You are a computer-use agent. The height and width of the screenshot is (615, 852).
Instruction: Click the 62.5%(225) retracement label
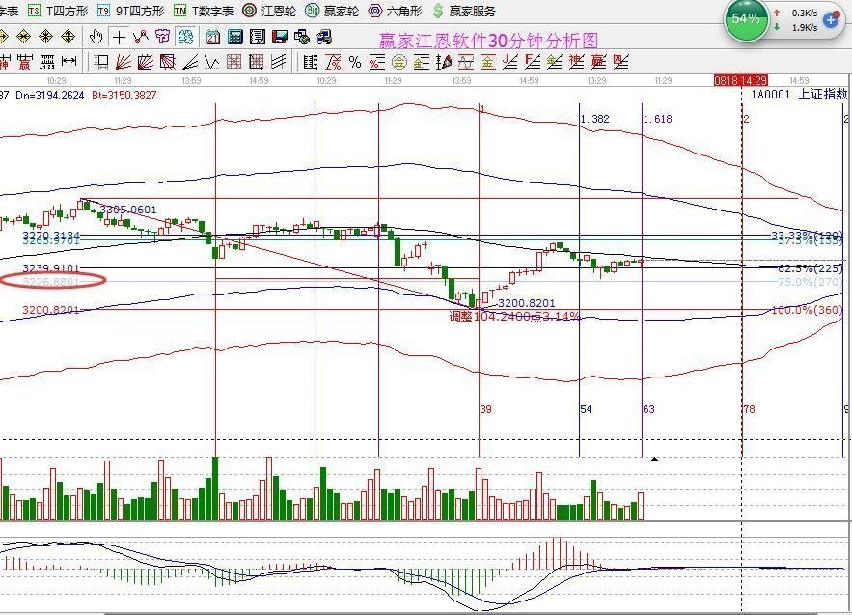tap(811, 268)
